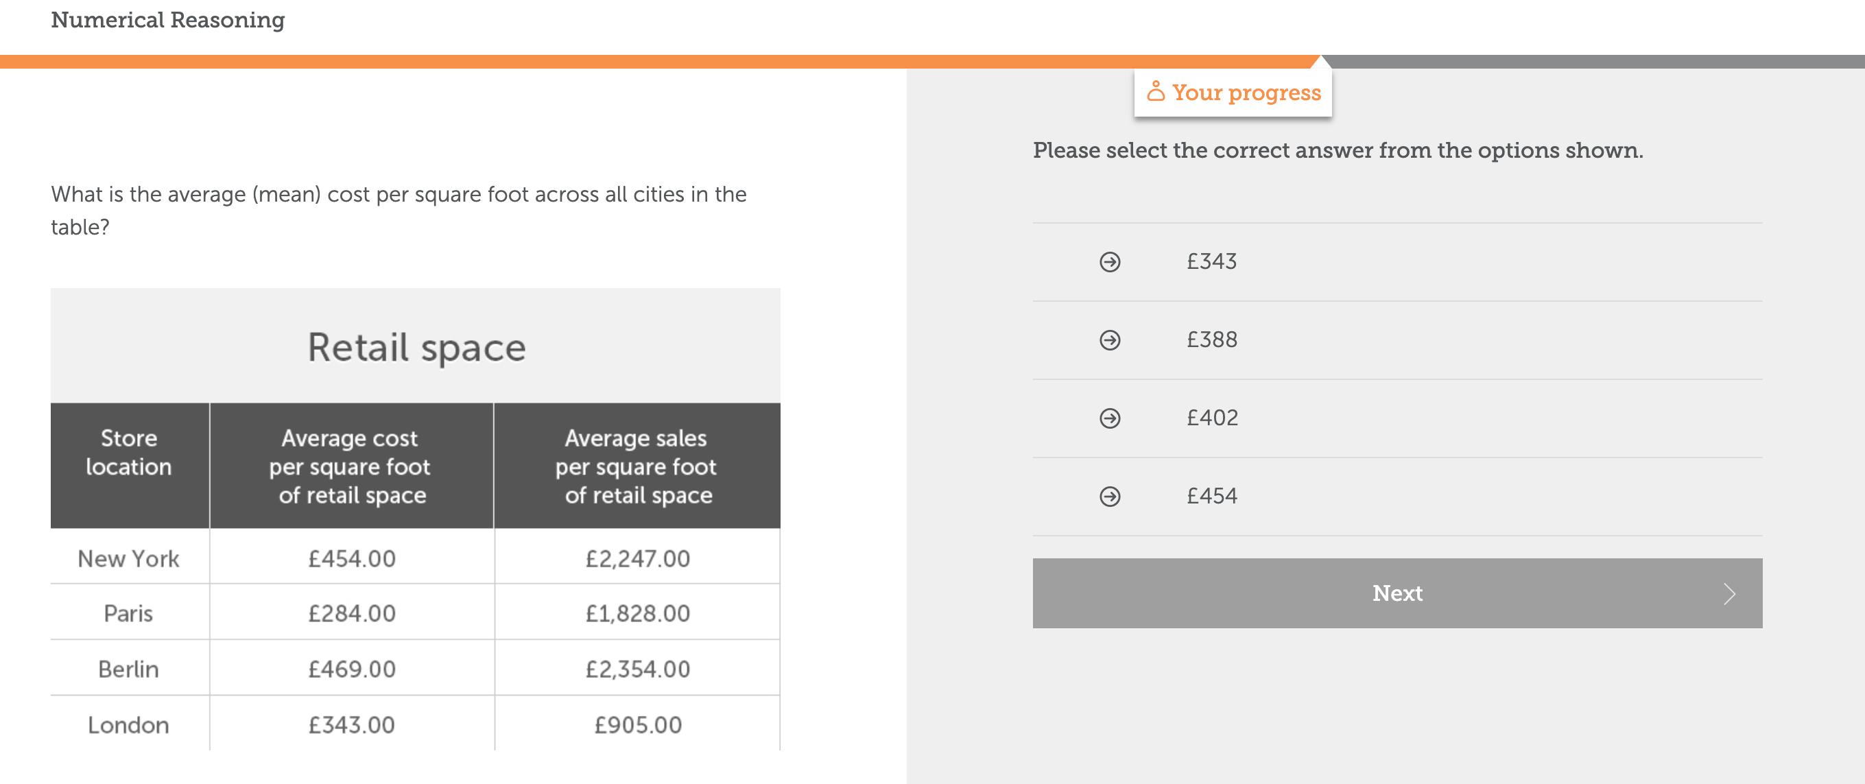Expand the Your progress tooltip panel
Image resolution: width=1865 pixels, height=784 pixels.
pyautogui.click(x=1233, y=92)
